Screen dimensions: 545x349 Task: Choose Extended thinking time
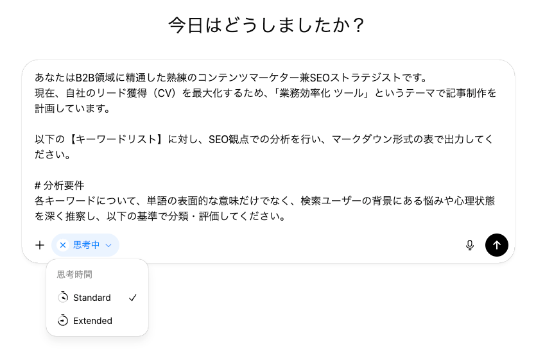pos(92,321)
